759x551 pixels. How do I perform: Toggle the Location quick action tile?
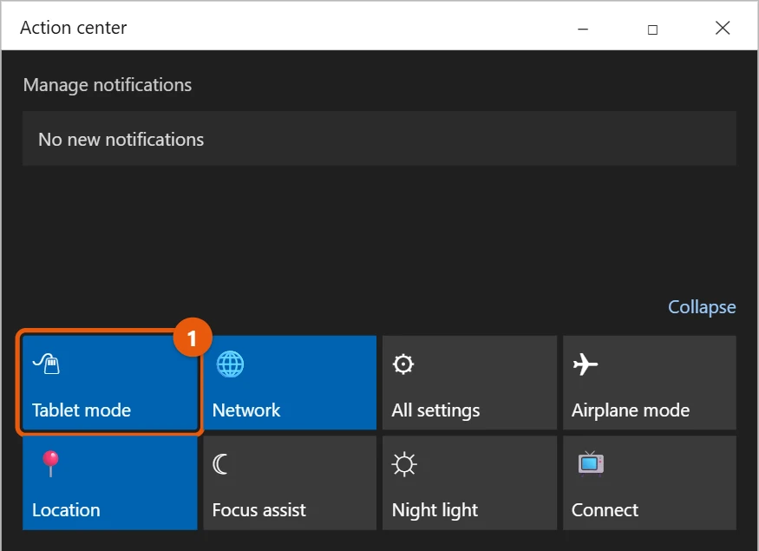(x=110, y=482)
